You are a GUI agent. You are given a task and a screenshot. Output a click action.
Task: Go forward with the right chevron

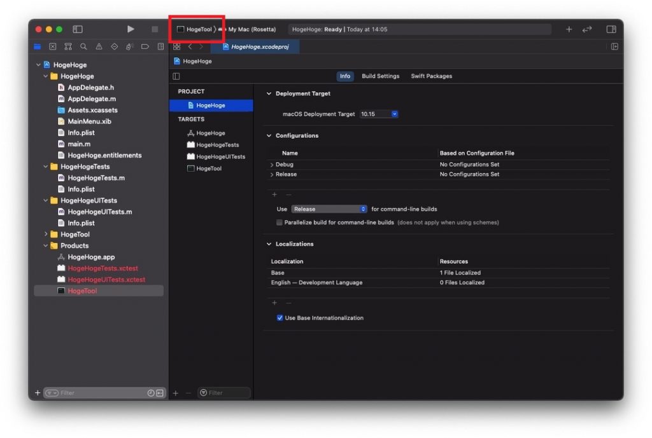pyautogui.click(x=201, y=46)
